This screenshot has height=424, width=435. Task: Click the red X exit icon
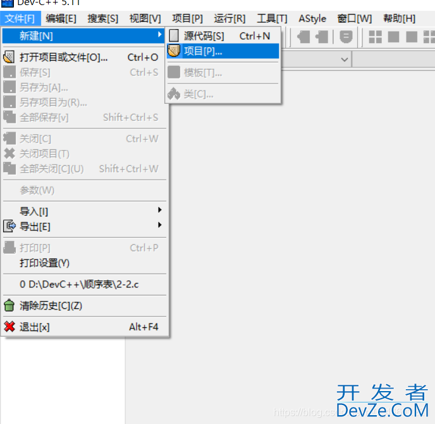tap(9, 327)
